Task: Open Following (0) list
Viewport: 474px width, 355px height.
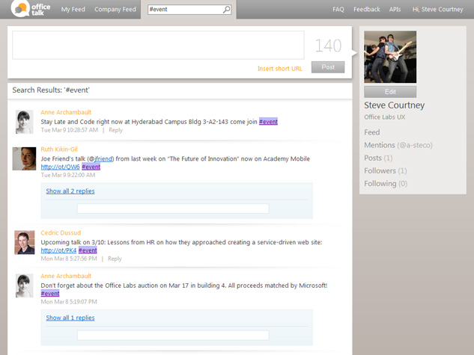Action: coord(386,184)
